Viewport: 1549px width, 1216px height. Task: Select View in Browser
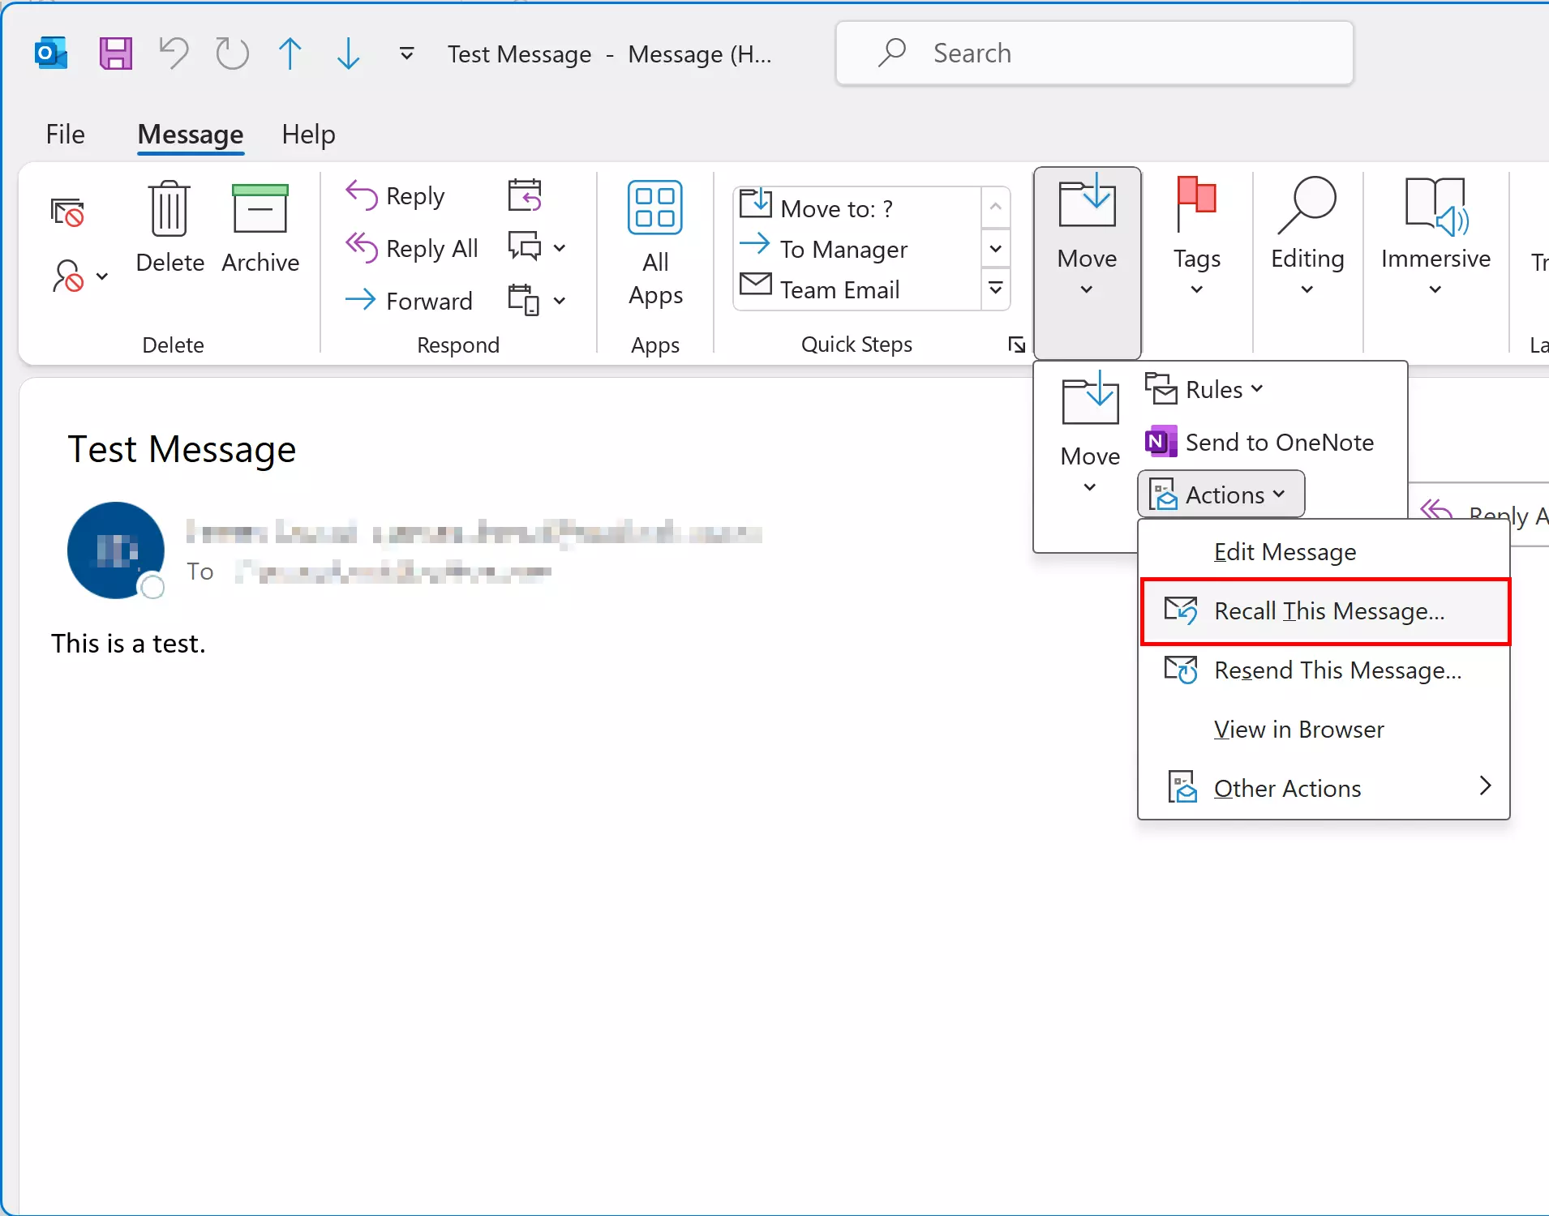point(1299,729)
